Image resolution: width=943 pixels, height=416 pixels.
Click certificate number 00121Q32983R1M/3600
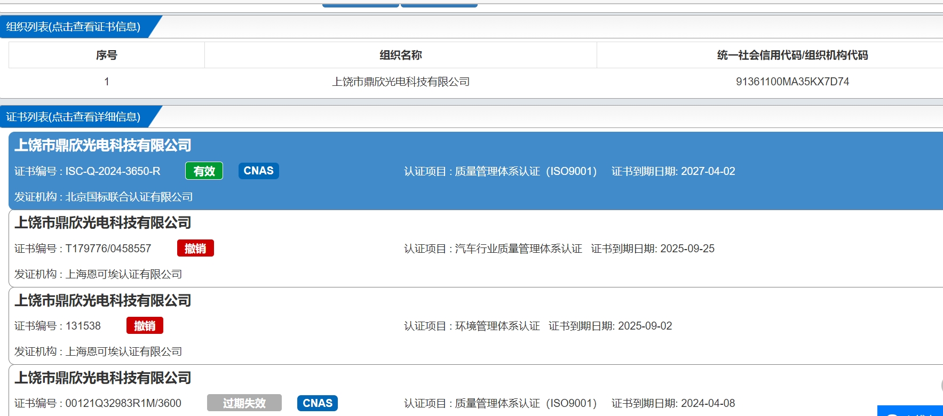[123, 403]
